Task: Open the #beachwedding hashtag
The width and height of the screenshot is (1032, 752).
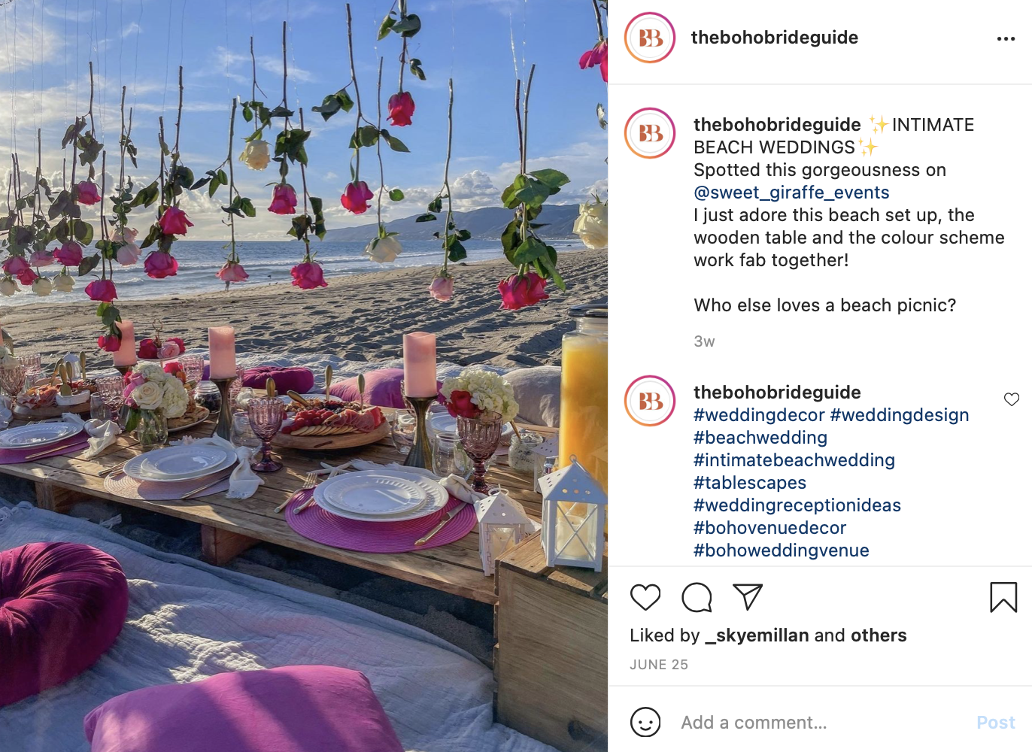Action: coord(760,438)
